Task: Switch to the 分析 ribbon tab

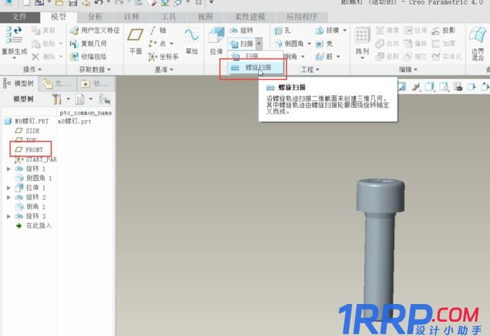Action: [95, 16]
